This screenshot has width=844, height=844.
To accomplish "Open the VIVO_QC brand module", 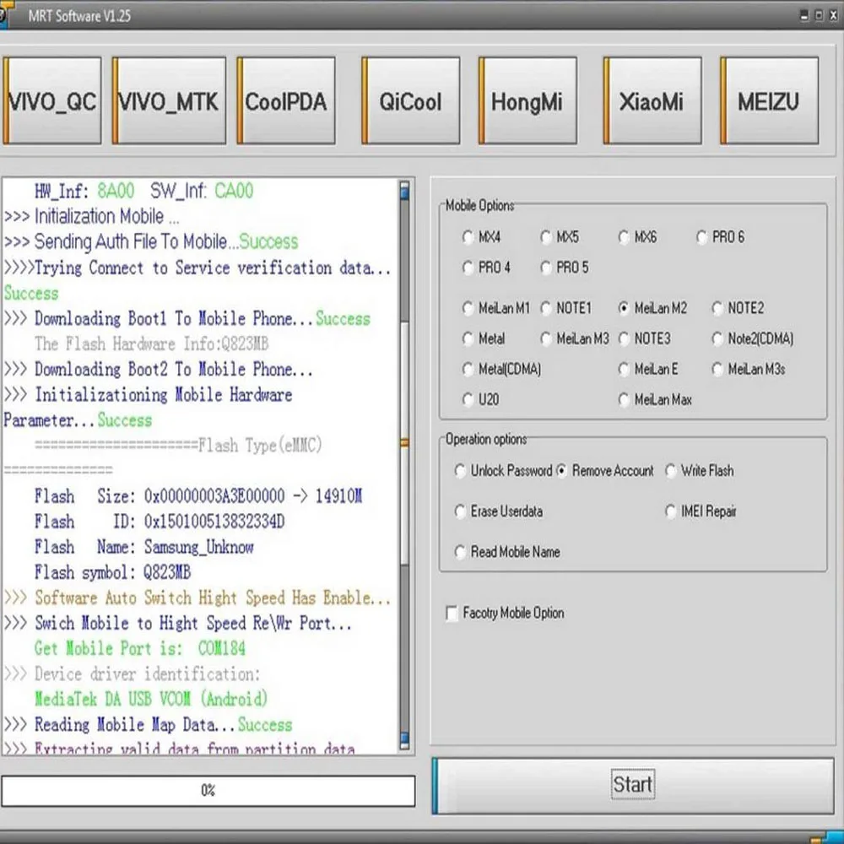I will point(52,100).
